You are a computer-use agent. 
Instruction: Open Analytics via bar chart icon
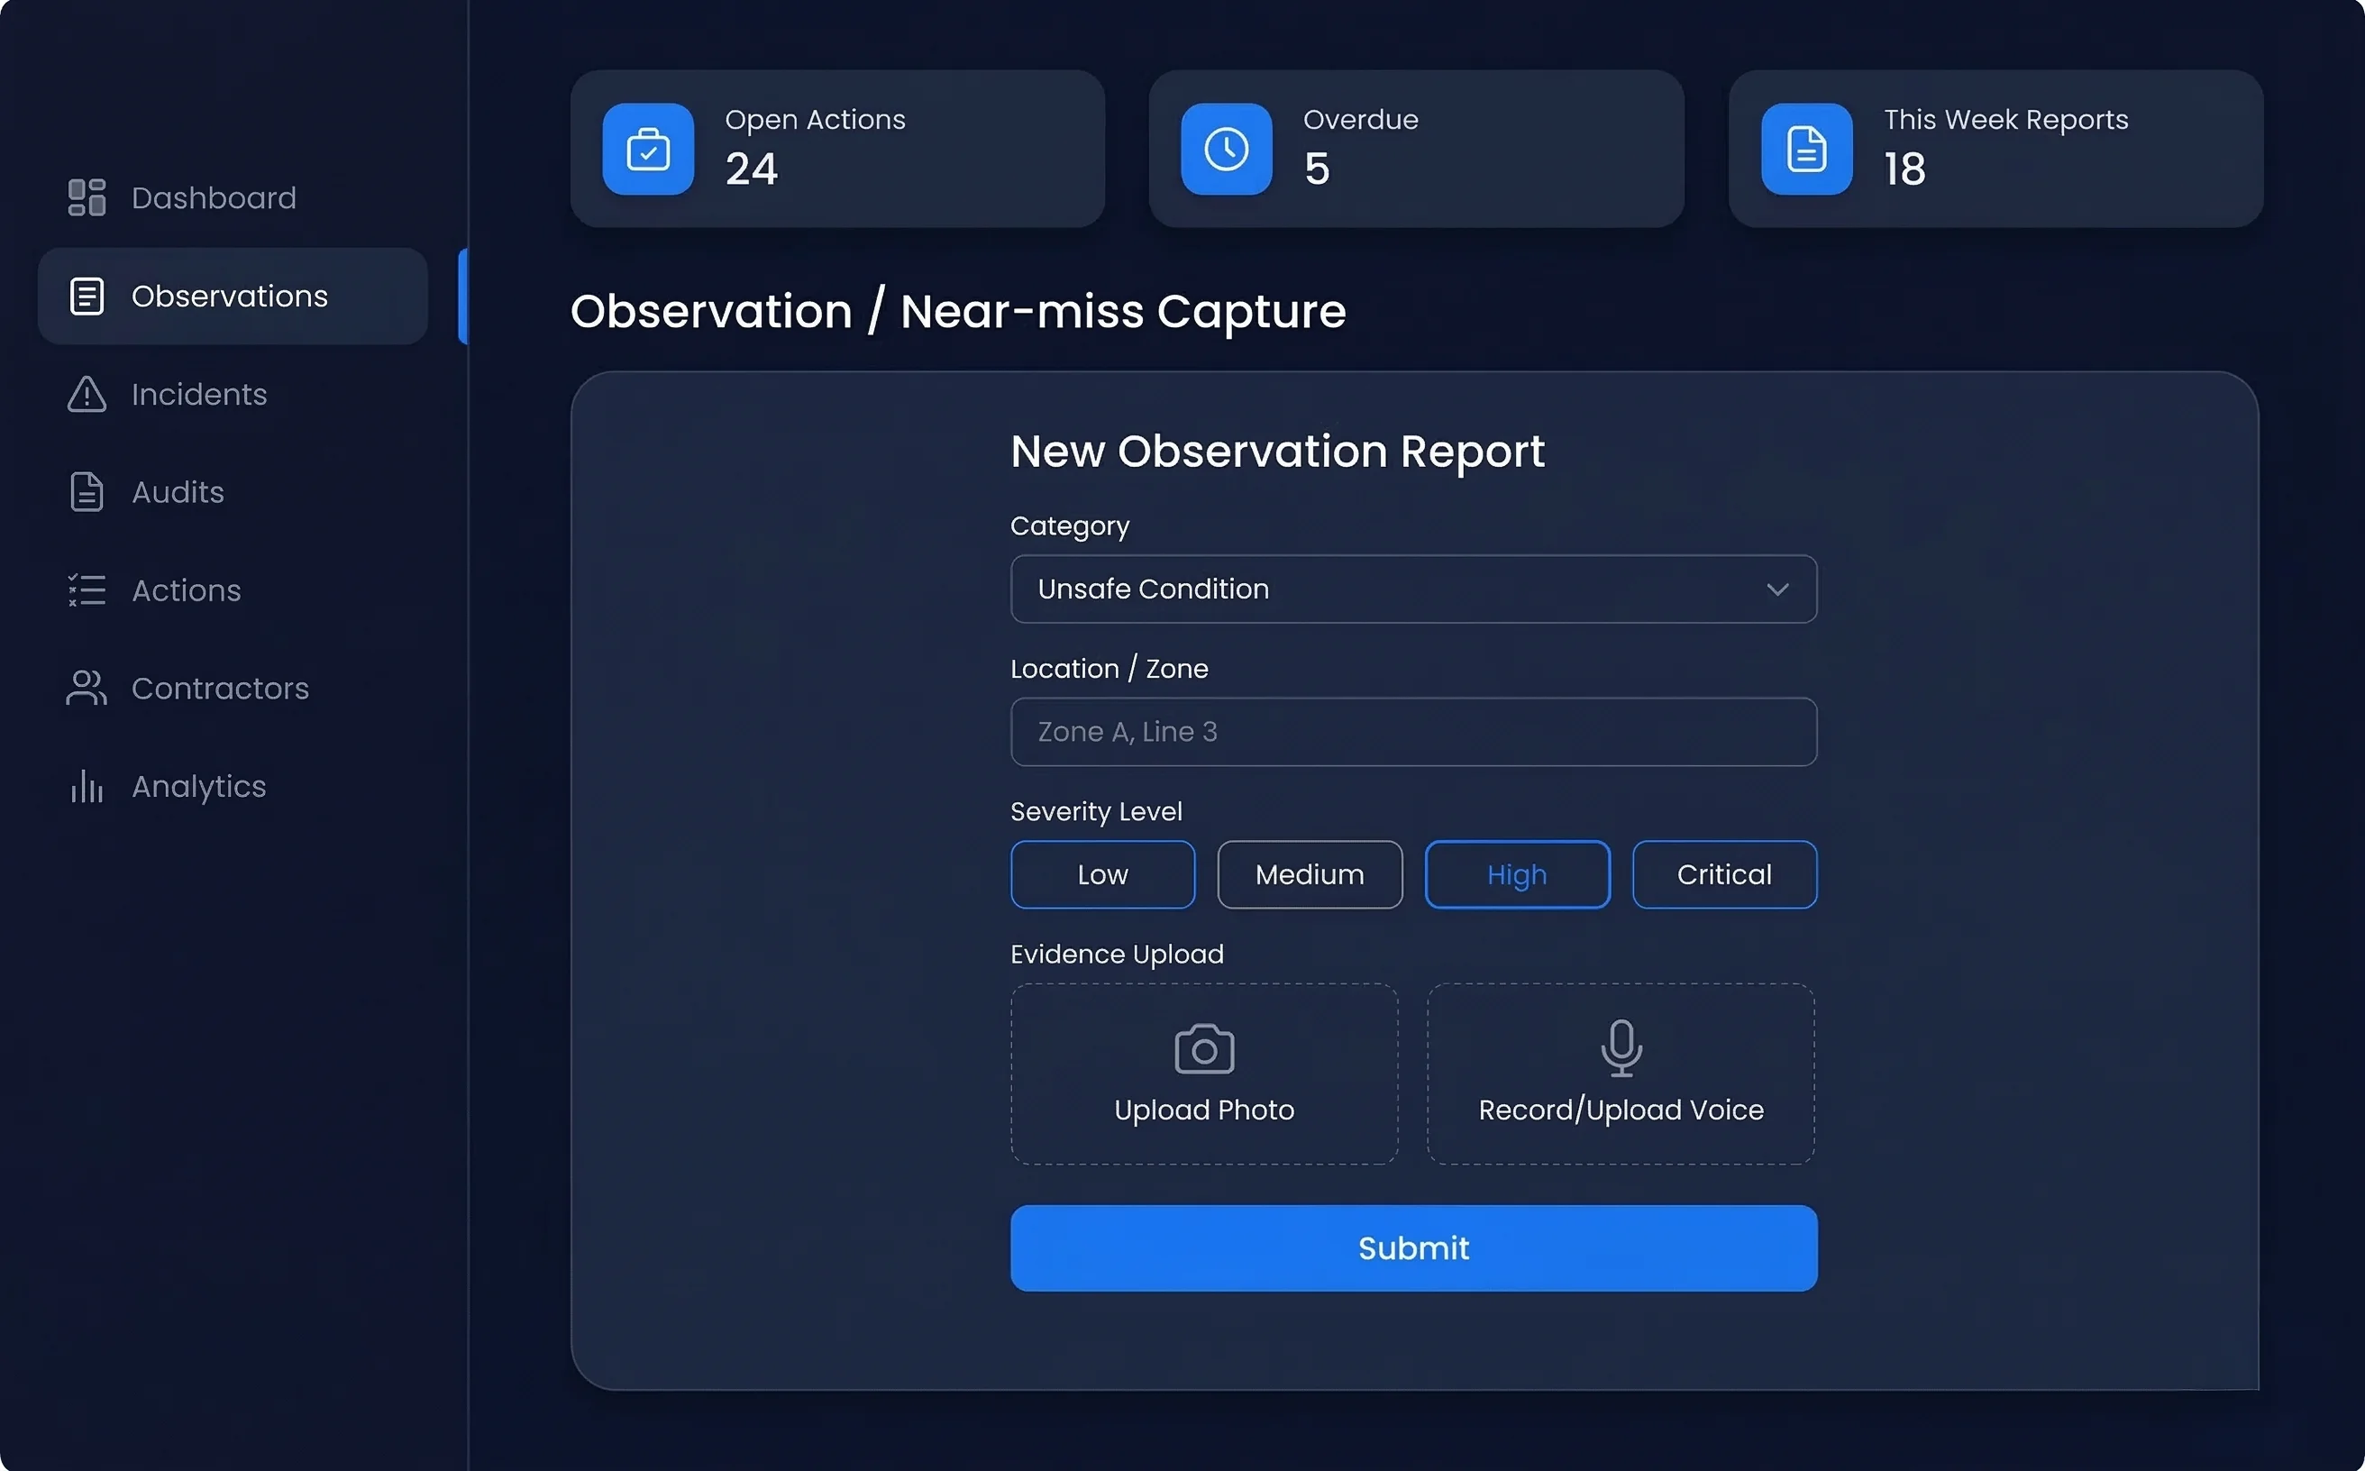click(87, 786)
